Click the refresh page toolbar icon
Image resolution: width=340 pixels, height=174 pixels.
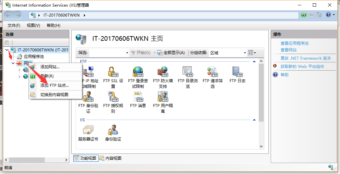[x=304, y=15]
